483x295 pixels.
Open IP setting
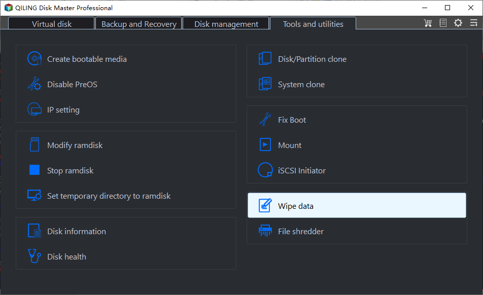pyautogui.click(x=63, y=110)
